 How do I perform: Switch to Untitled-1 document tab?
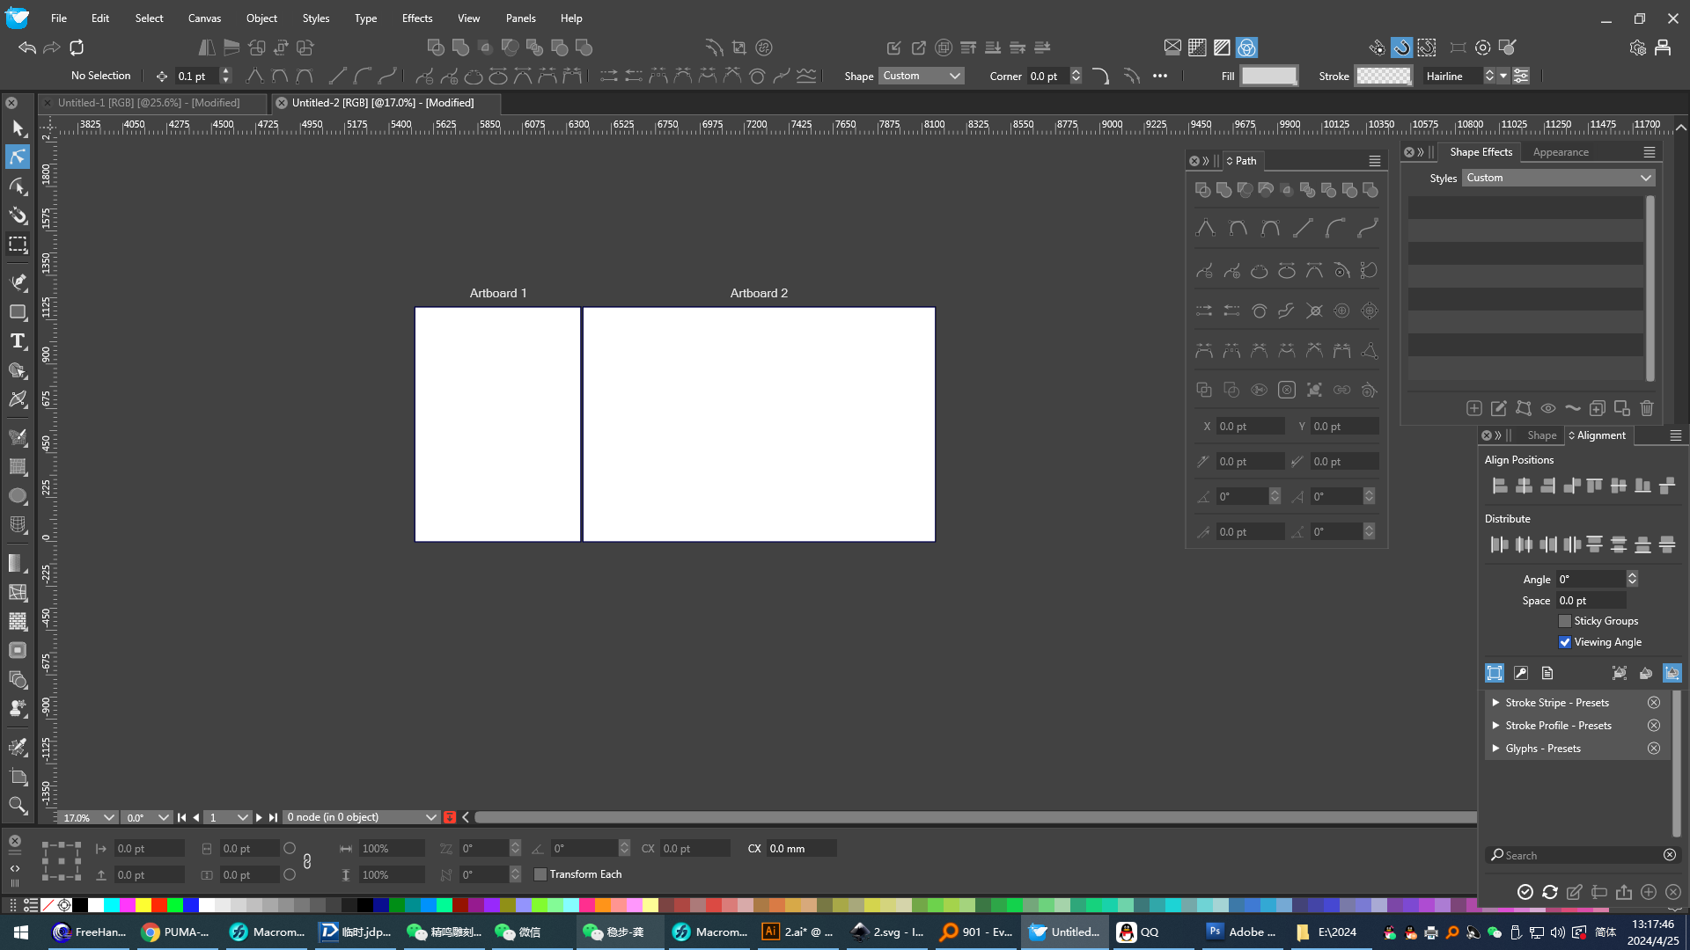(x=148, y=103)
